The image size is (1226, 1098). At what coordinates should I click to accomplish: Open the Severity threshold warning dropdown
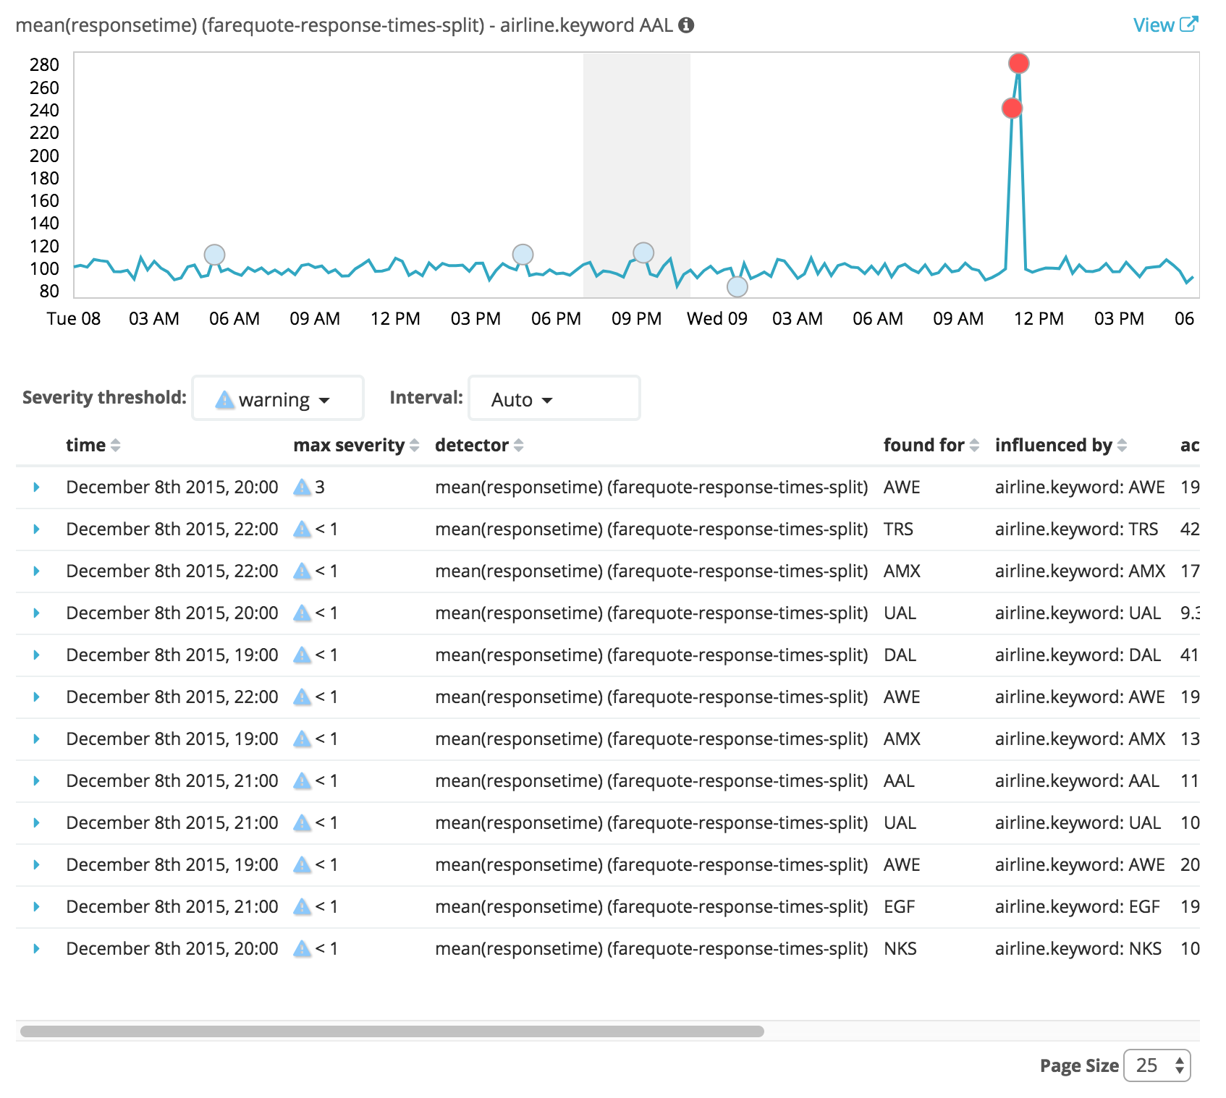click(278, 398)
